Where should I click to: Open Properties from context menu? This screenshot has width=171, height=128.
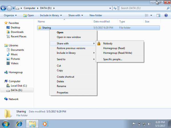pyautogui.click(x=73, y=92)
